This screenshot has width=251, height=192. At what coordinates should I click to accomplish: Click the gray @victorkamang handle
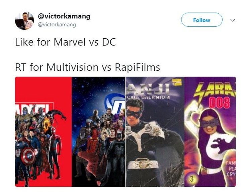click(x=57, y=25)
